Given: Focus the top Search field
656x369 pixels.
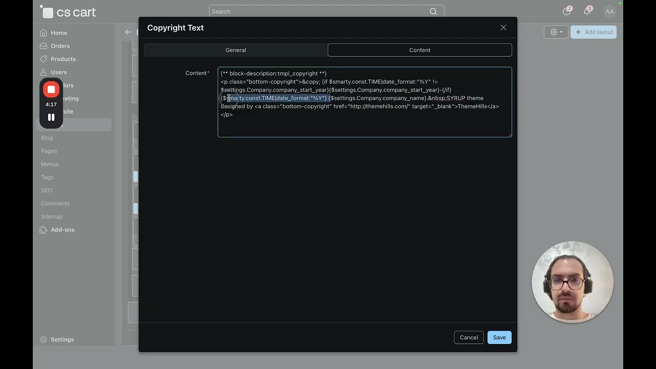Looking at the screenshot, I should [318, 11].
